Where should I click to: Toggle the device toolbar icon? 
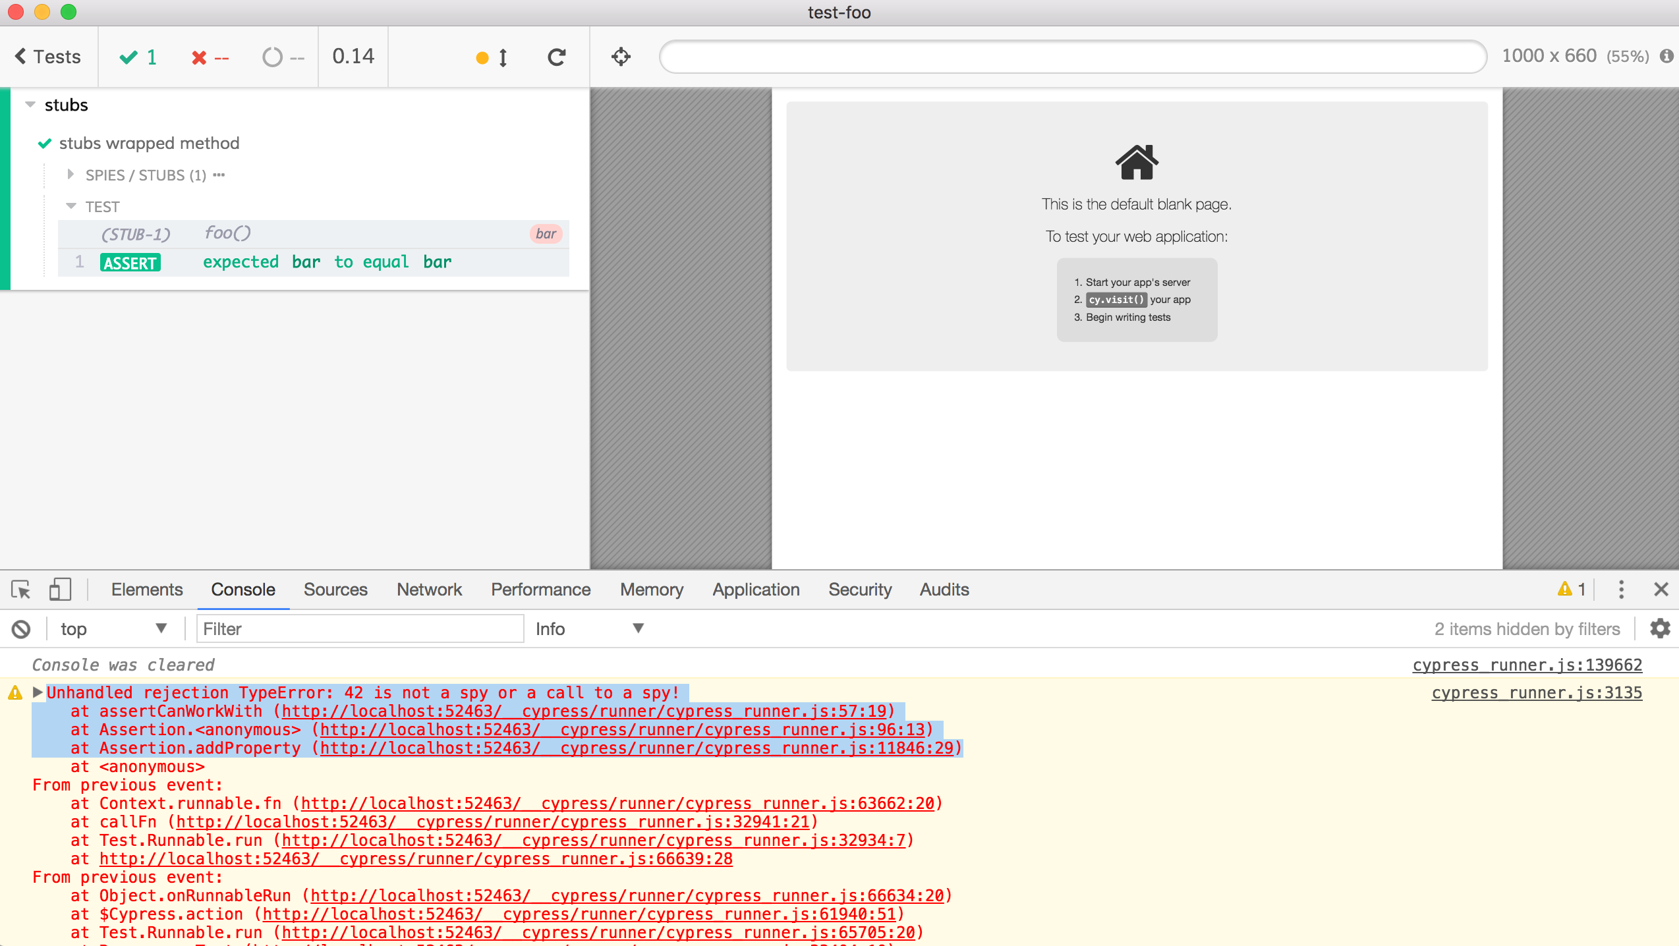60,590
